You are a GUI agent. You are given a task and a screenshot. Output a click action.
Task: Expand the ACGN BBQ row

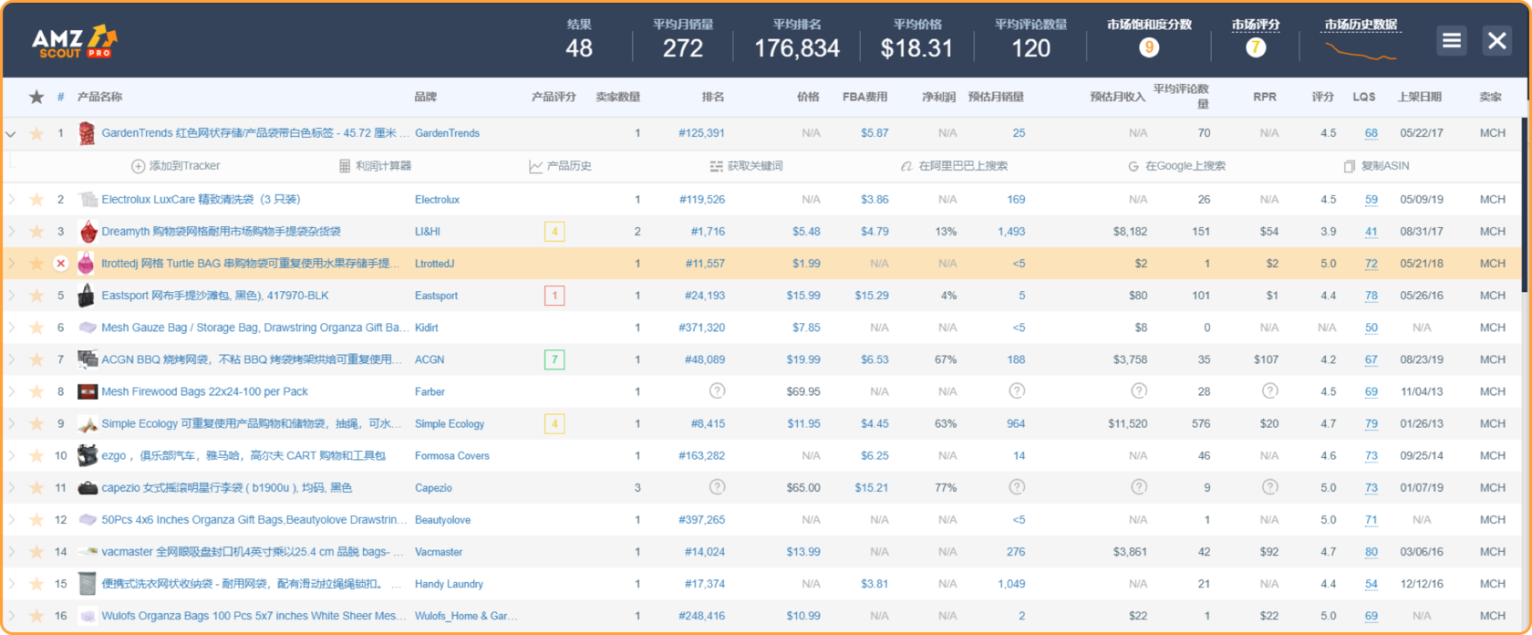tap(11, 359)
